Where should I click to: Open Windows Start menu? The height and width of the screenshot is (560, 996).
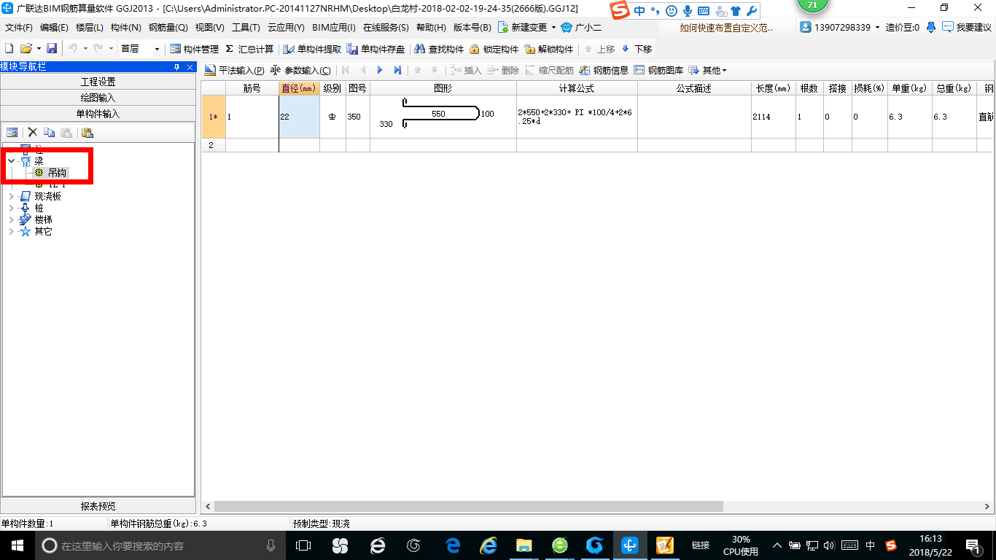click(16, 545)
